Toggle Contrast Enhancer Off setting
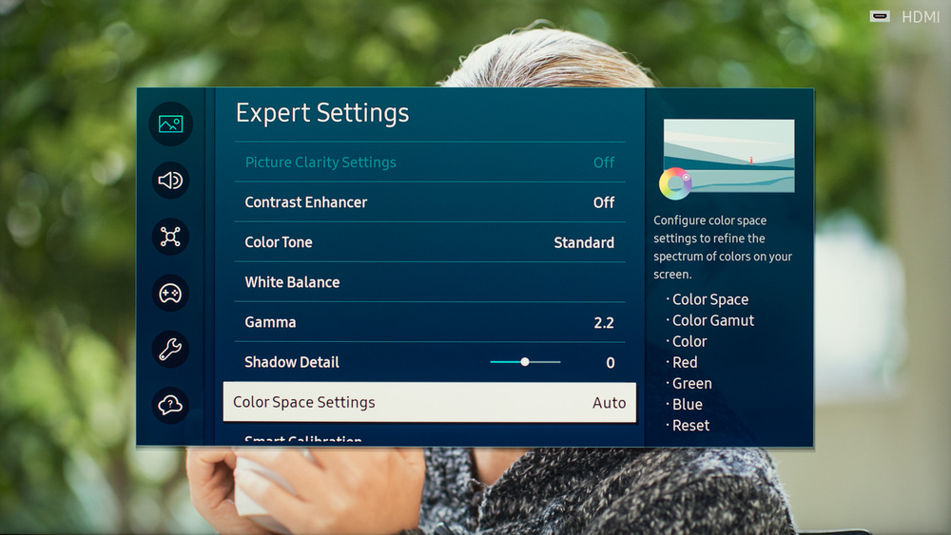Image resolution: width=951 pixels, height=535 pixels. [603, 202]
